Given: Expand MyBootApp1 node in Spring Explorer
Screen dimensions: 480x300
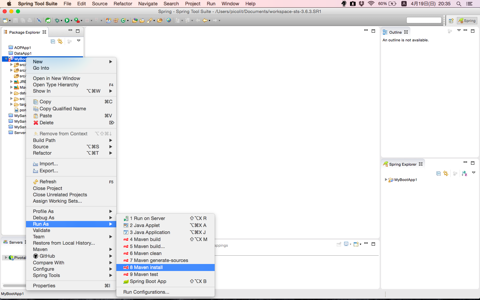Looking at the screenshot, I should [386, 180].
